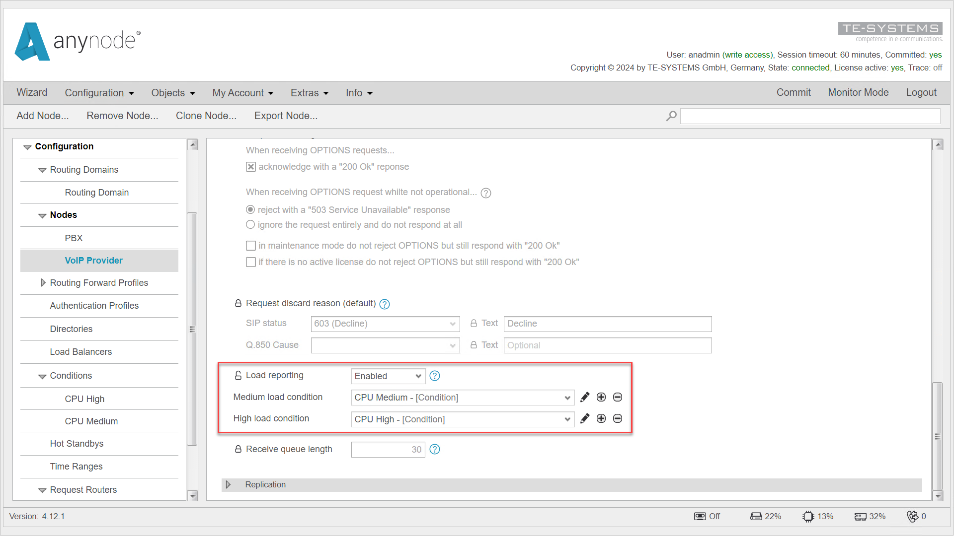Open the SIP status dropdown
The width and height of the screenshot is (954, 536).
pos(385,324)
